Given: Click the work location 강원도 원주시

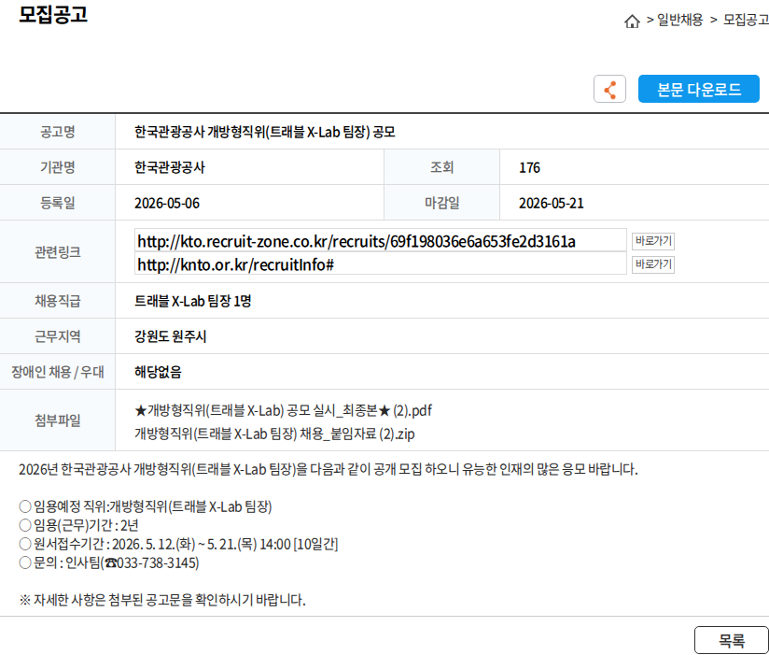Looking at the screenshot, I should pyautogui.click(x=170, y=336).
